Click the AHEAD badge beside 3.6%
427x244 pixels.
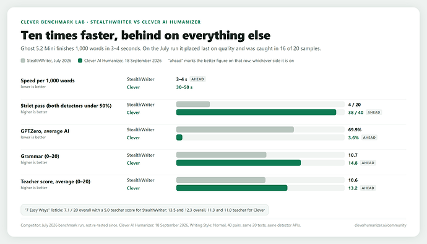(x=369, y=137)
